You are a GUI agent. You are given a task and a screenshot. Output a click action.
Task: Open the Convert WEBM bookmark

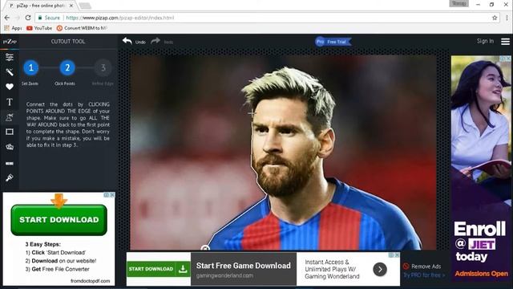tap(82, 28)
